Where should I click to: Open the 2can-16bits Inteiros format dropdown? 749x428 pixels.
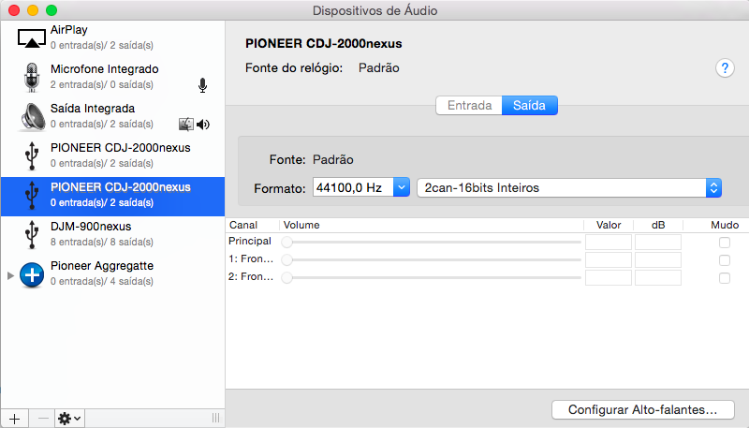coord(713,187)
